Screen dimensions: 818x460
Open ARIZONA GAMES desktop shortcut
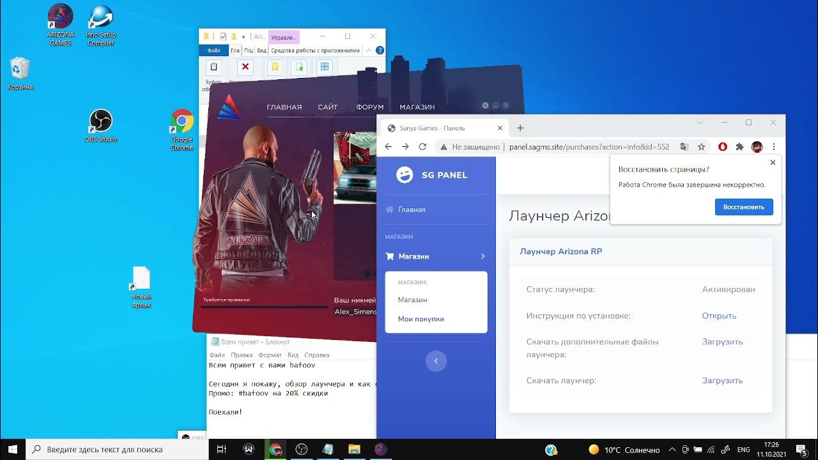pos(61,24)
